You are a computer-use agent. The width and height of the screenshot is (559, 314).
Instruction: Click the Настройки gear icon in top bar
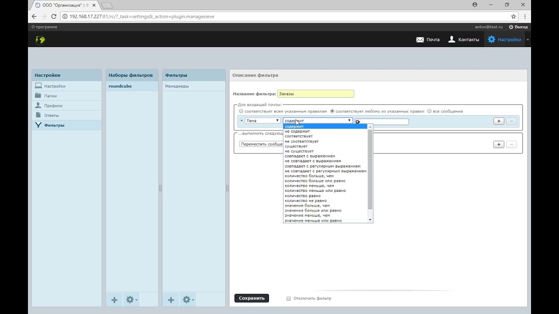pos(492,40)
